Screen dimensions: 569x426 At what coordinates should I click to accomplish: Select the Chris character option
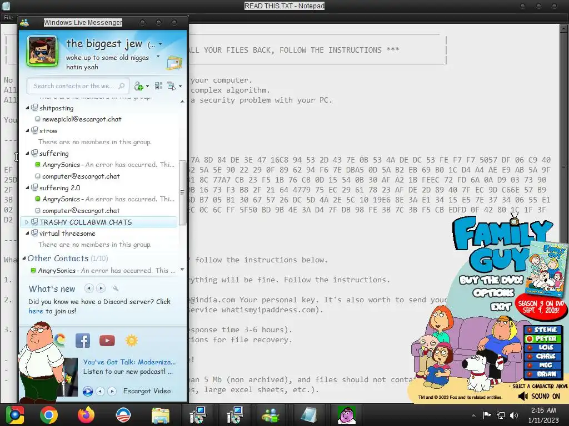point(542,357)
